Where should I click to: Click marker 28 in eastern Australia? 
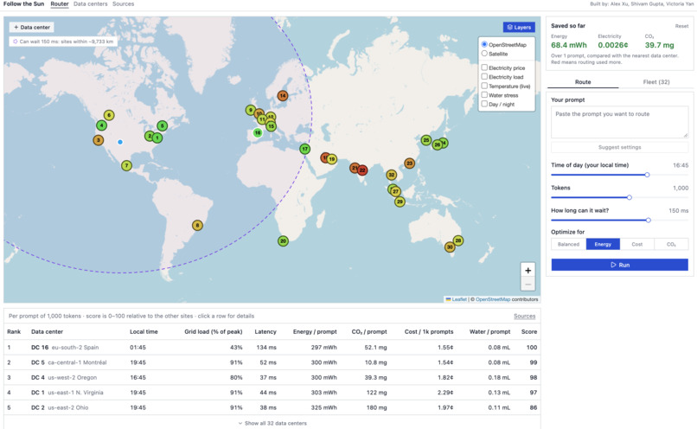pos(458,240)
